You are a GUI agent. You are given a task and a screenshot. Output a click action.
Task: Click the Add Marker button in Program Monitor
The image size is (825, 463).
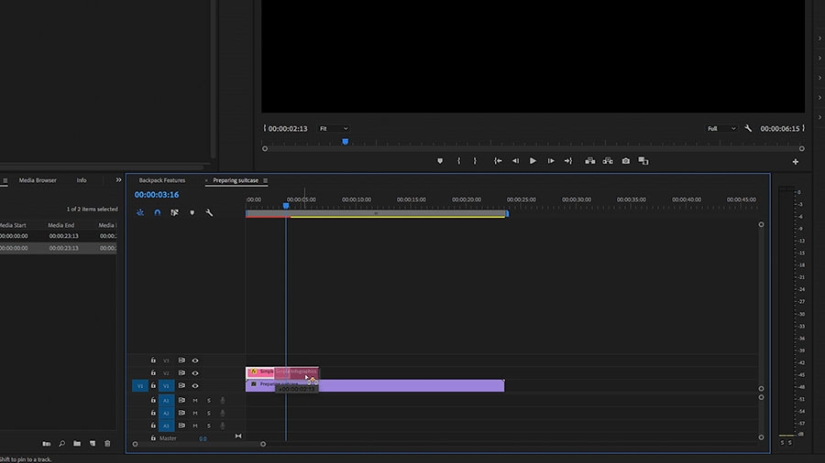[x=440, y=161]
